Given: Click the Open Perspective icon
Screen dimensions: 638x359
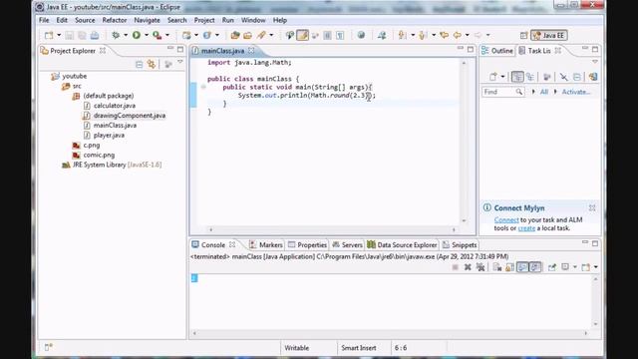Looking at the screenshot, I should [x=523, y=36].
